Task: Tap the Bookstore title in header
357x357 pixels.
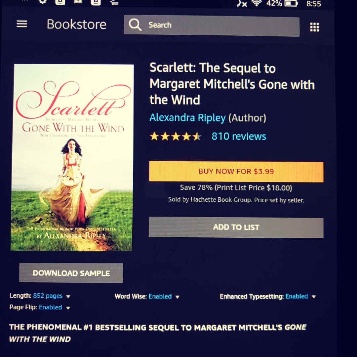Action: [x=76, y=24]
